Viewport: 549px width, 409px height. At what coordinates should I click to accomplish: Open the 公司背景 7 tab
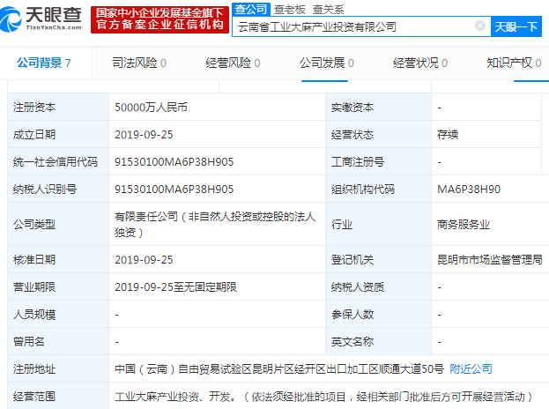44,63
